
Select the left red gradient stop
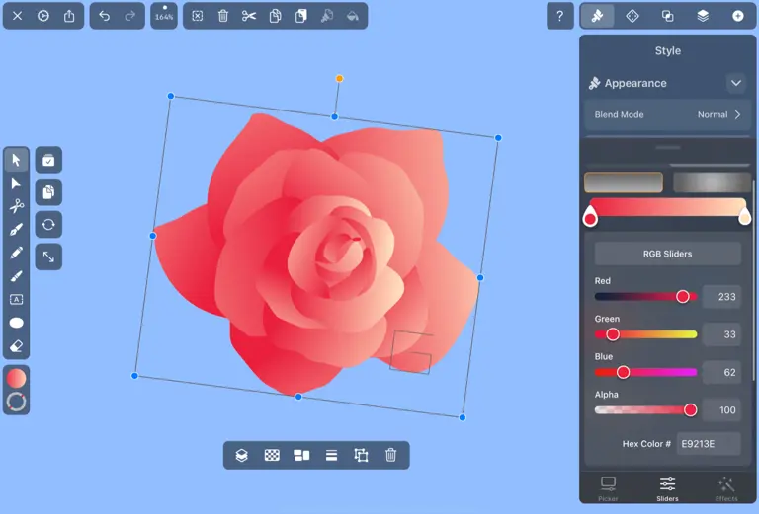tap(590, 217)
